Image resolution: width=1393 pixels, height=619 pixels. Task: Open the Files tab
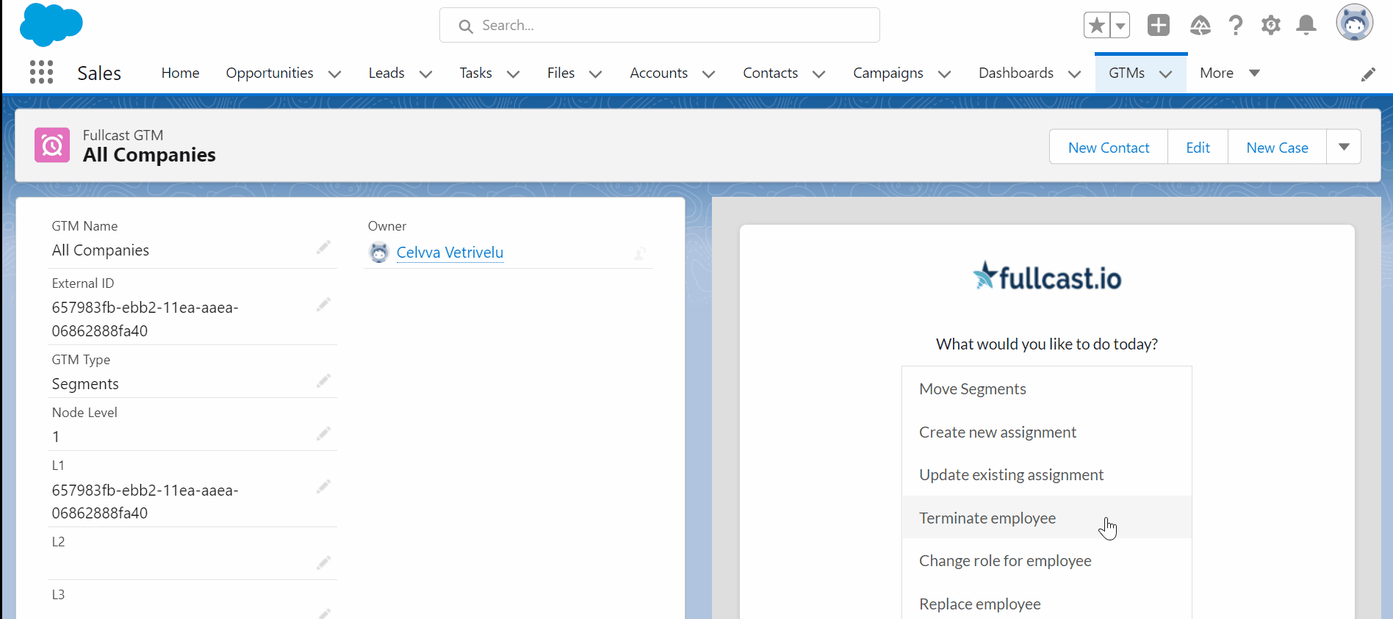561,73
